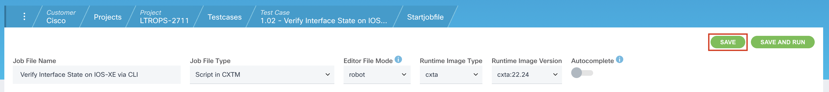The image size is (829, 92).
Task: Go to Testcases breadcrumb
Action: (x=224, y=17)
